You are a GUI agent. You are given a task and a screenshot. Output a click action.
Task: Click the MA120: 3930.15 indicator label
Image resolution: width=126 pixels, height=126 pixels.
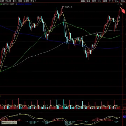click(x=9, y=4)
